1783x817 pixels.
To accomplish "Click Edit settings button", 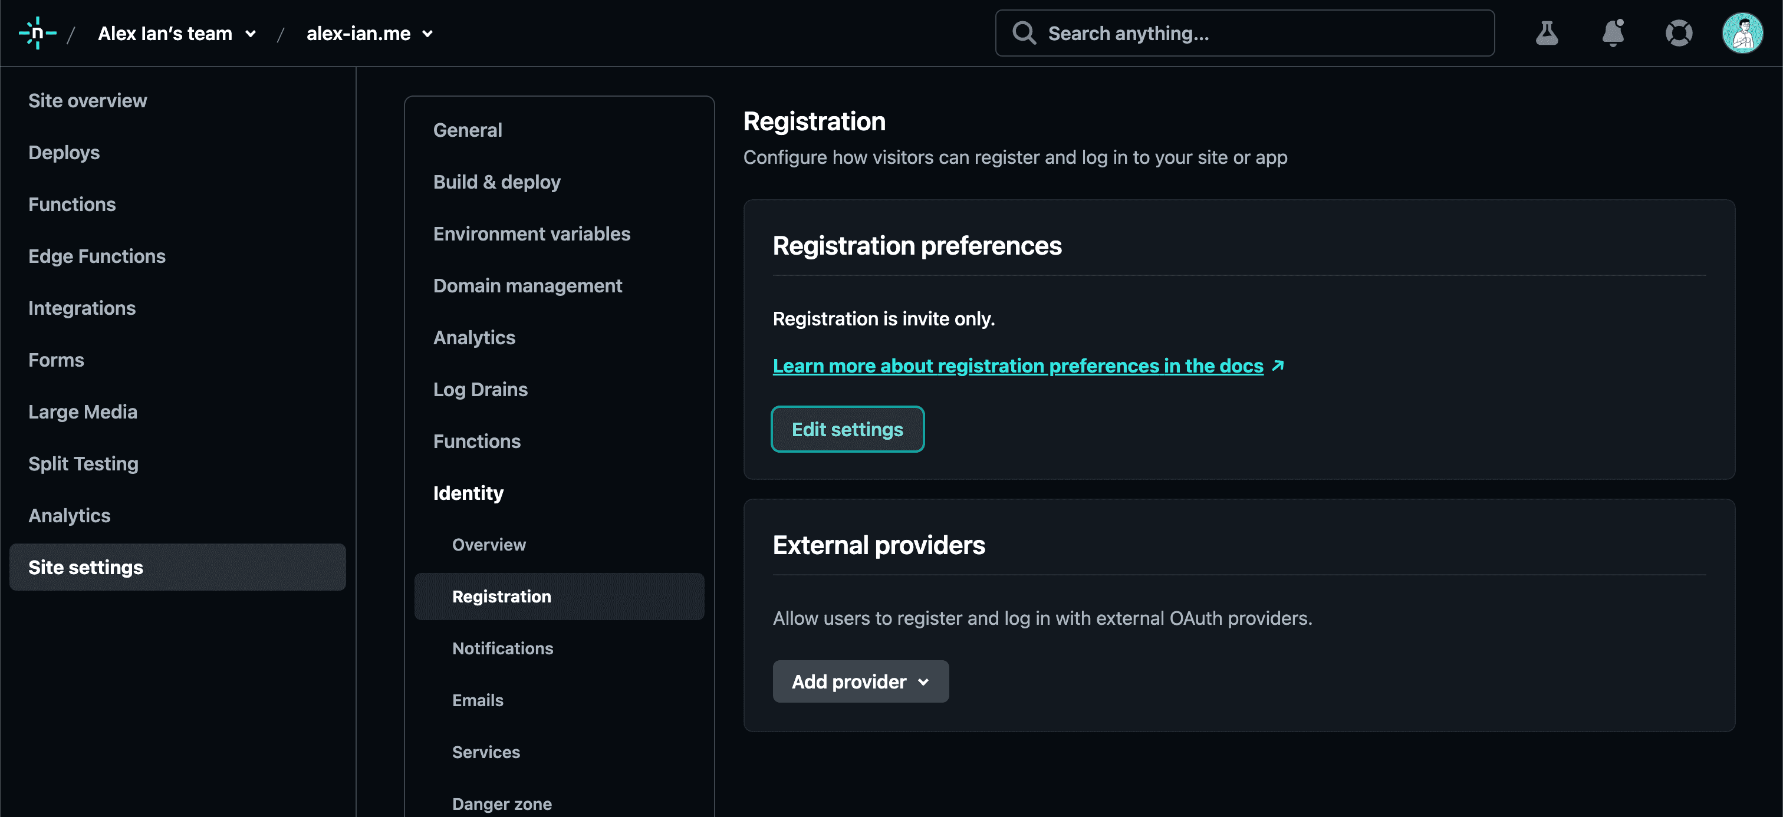I will (847, 430).
